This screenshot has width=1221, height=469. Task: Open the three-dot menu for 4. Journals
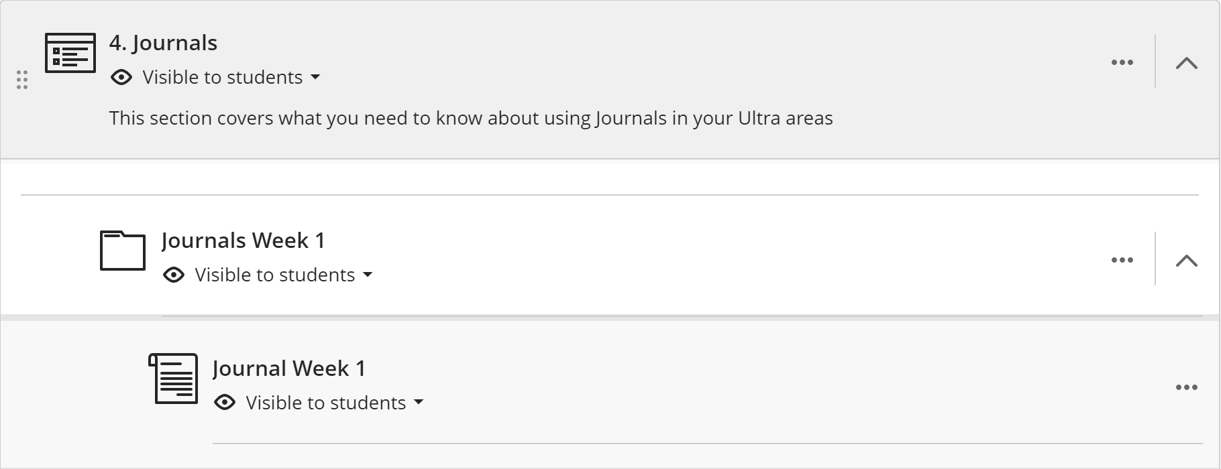point(1122,62)
